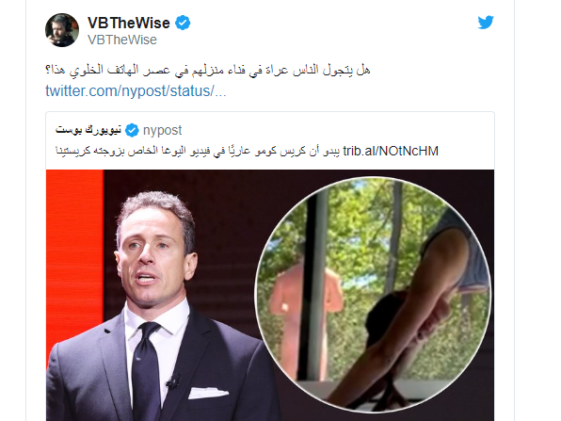Click the blue Twitter bird logo
This screenshot has height=421, width=561.
[x=486, y=23]
